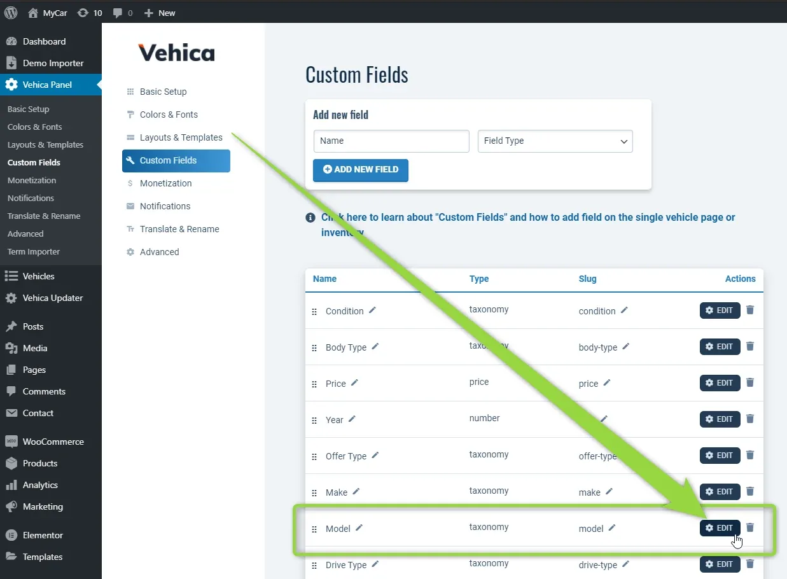Screen dimensions: 787x579
Task: Click the Name input field
Action: [391, 141]
